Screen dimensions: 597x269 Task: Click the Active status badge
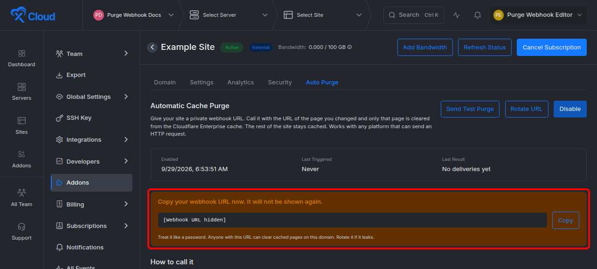point(232,47)
